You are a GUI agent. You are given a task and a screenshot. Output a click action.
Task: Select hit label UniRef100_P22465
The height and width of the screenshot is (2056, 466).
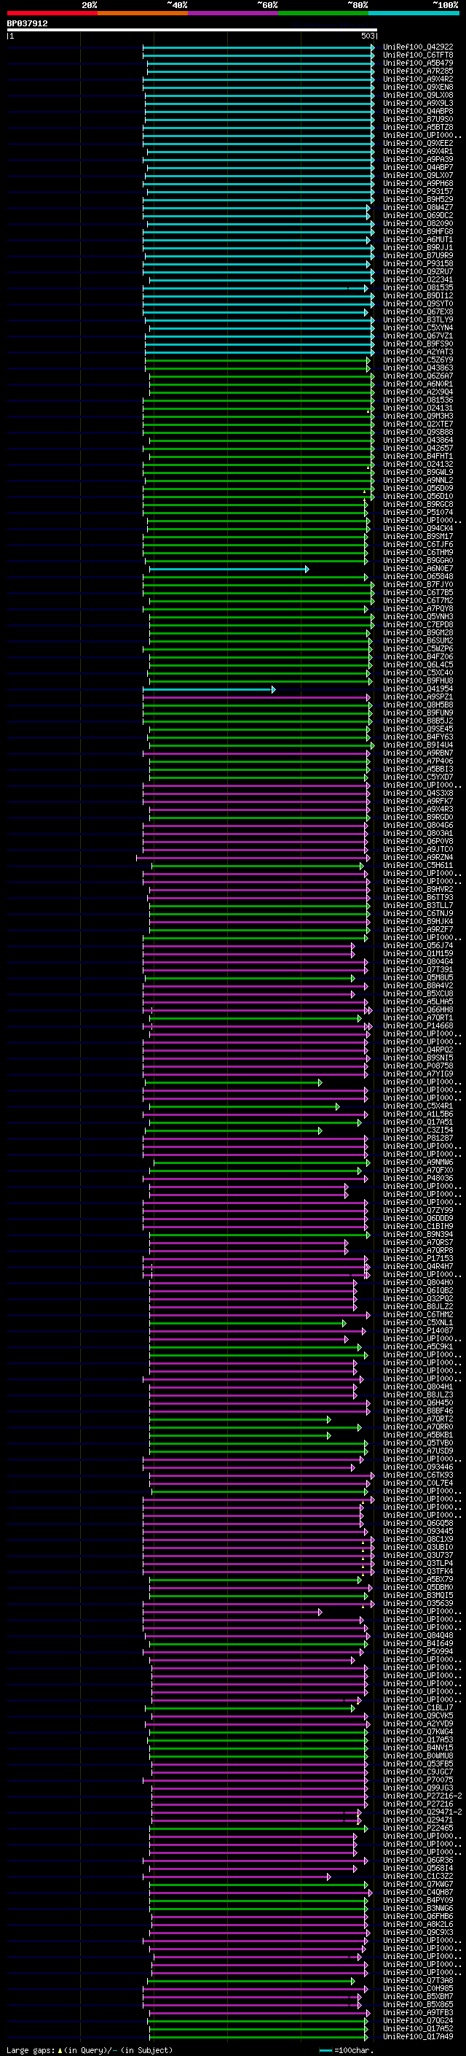(x=417, y=1828)
